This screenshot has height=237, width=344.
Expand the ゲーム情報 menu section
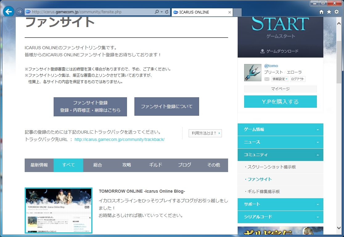click(281, 130)
